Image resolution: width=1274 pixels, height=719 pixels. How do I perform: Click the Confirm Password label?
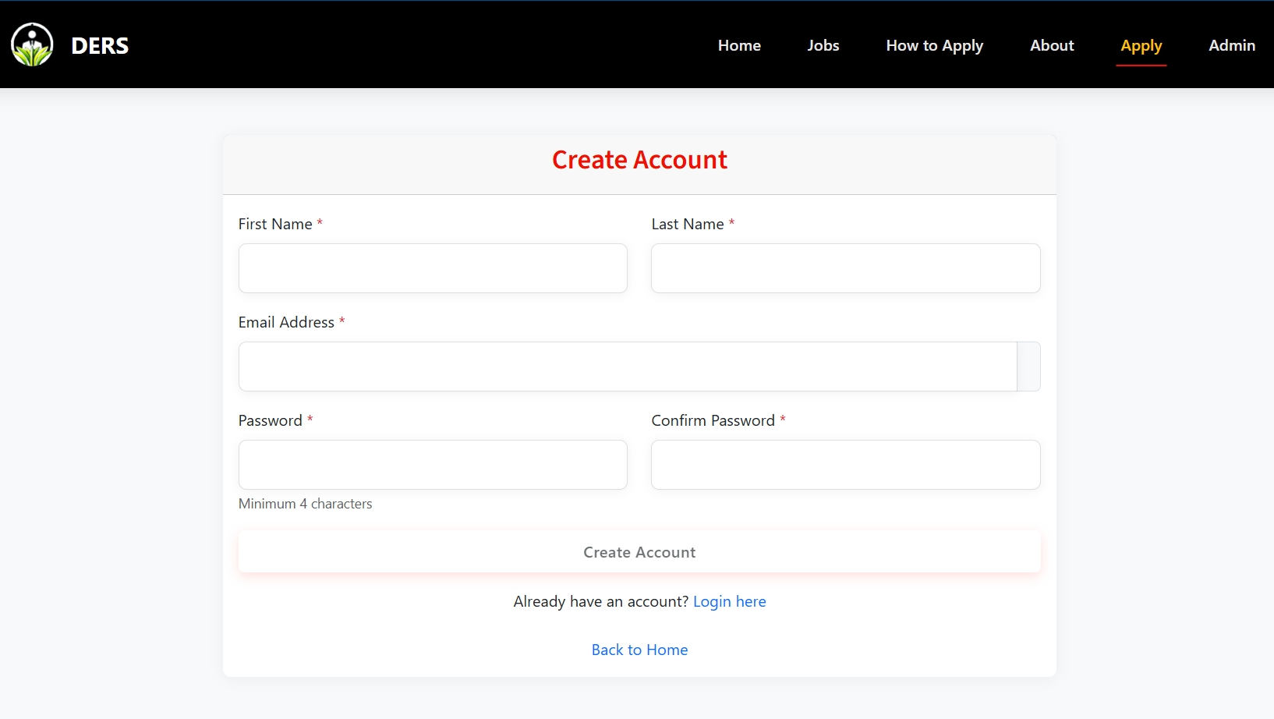point(713,420)
